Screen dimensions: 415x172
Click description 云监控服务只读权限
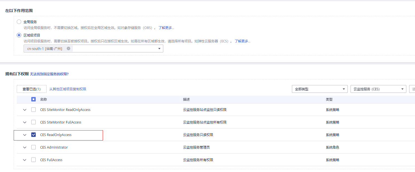pos(198,135)
